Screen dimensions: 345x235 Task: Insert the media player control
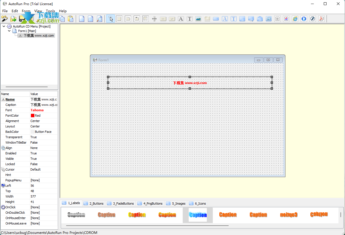(304, 19)
